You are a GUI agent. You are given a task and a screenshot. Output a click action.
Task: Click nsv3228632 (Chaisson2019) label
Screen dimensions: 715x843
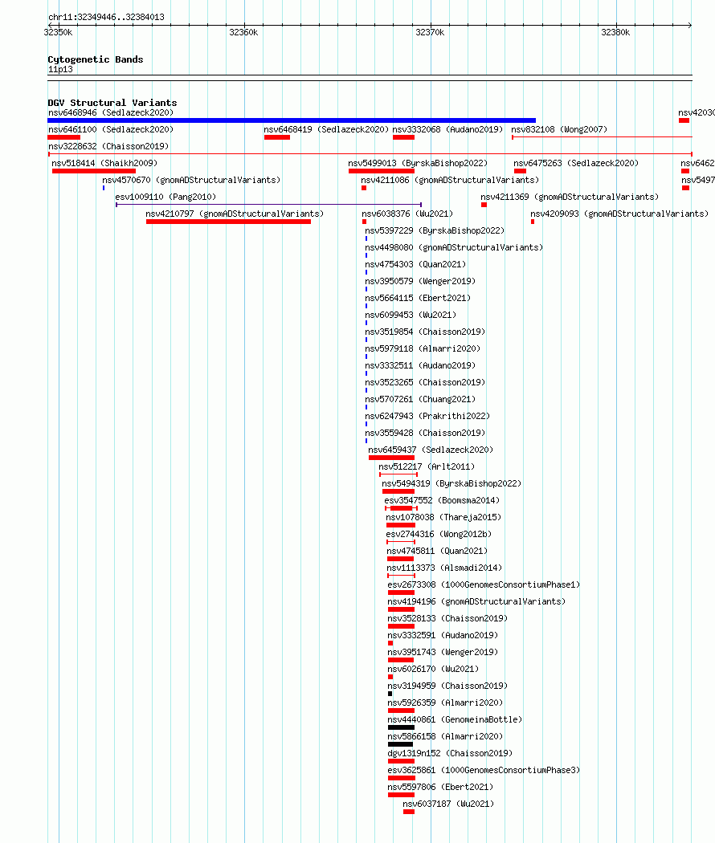[108, 146]
